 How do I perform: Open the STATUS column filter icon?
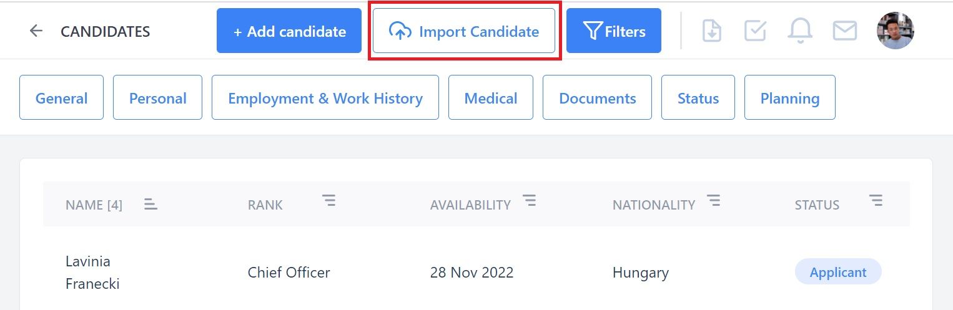[x=876, y=200]
